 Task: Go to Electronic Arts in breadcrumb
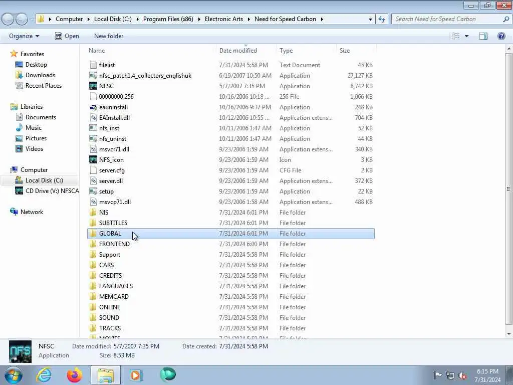224,19
